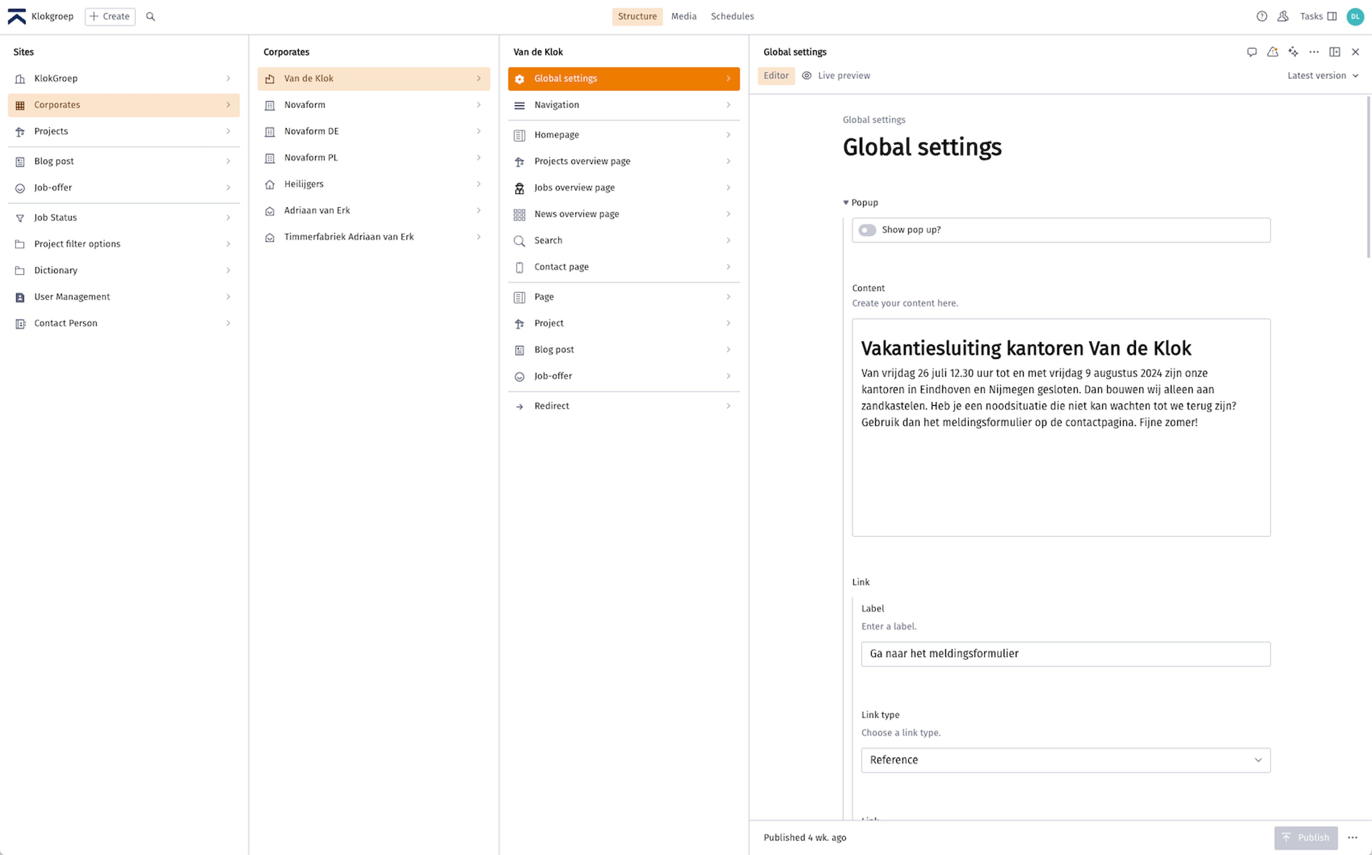Image resolution: width=1372 pixels, height=855 pixels.
Task: Click the News overview page grid icon
Action: (520, 215)
